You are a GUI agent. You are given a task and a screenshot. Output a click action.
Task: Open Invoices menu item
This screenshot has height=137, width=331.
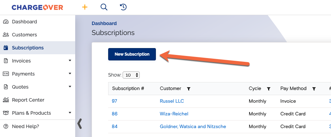(21, 61)
